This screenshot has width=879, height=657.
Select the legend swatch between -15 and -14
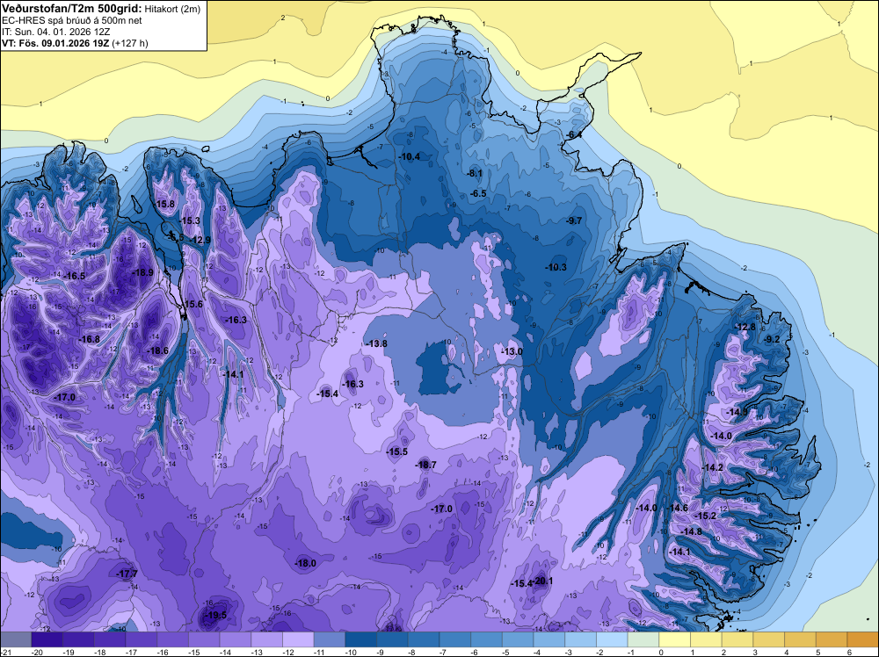coord(204,639)
